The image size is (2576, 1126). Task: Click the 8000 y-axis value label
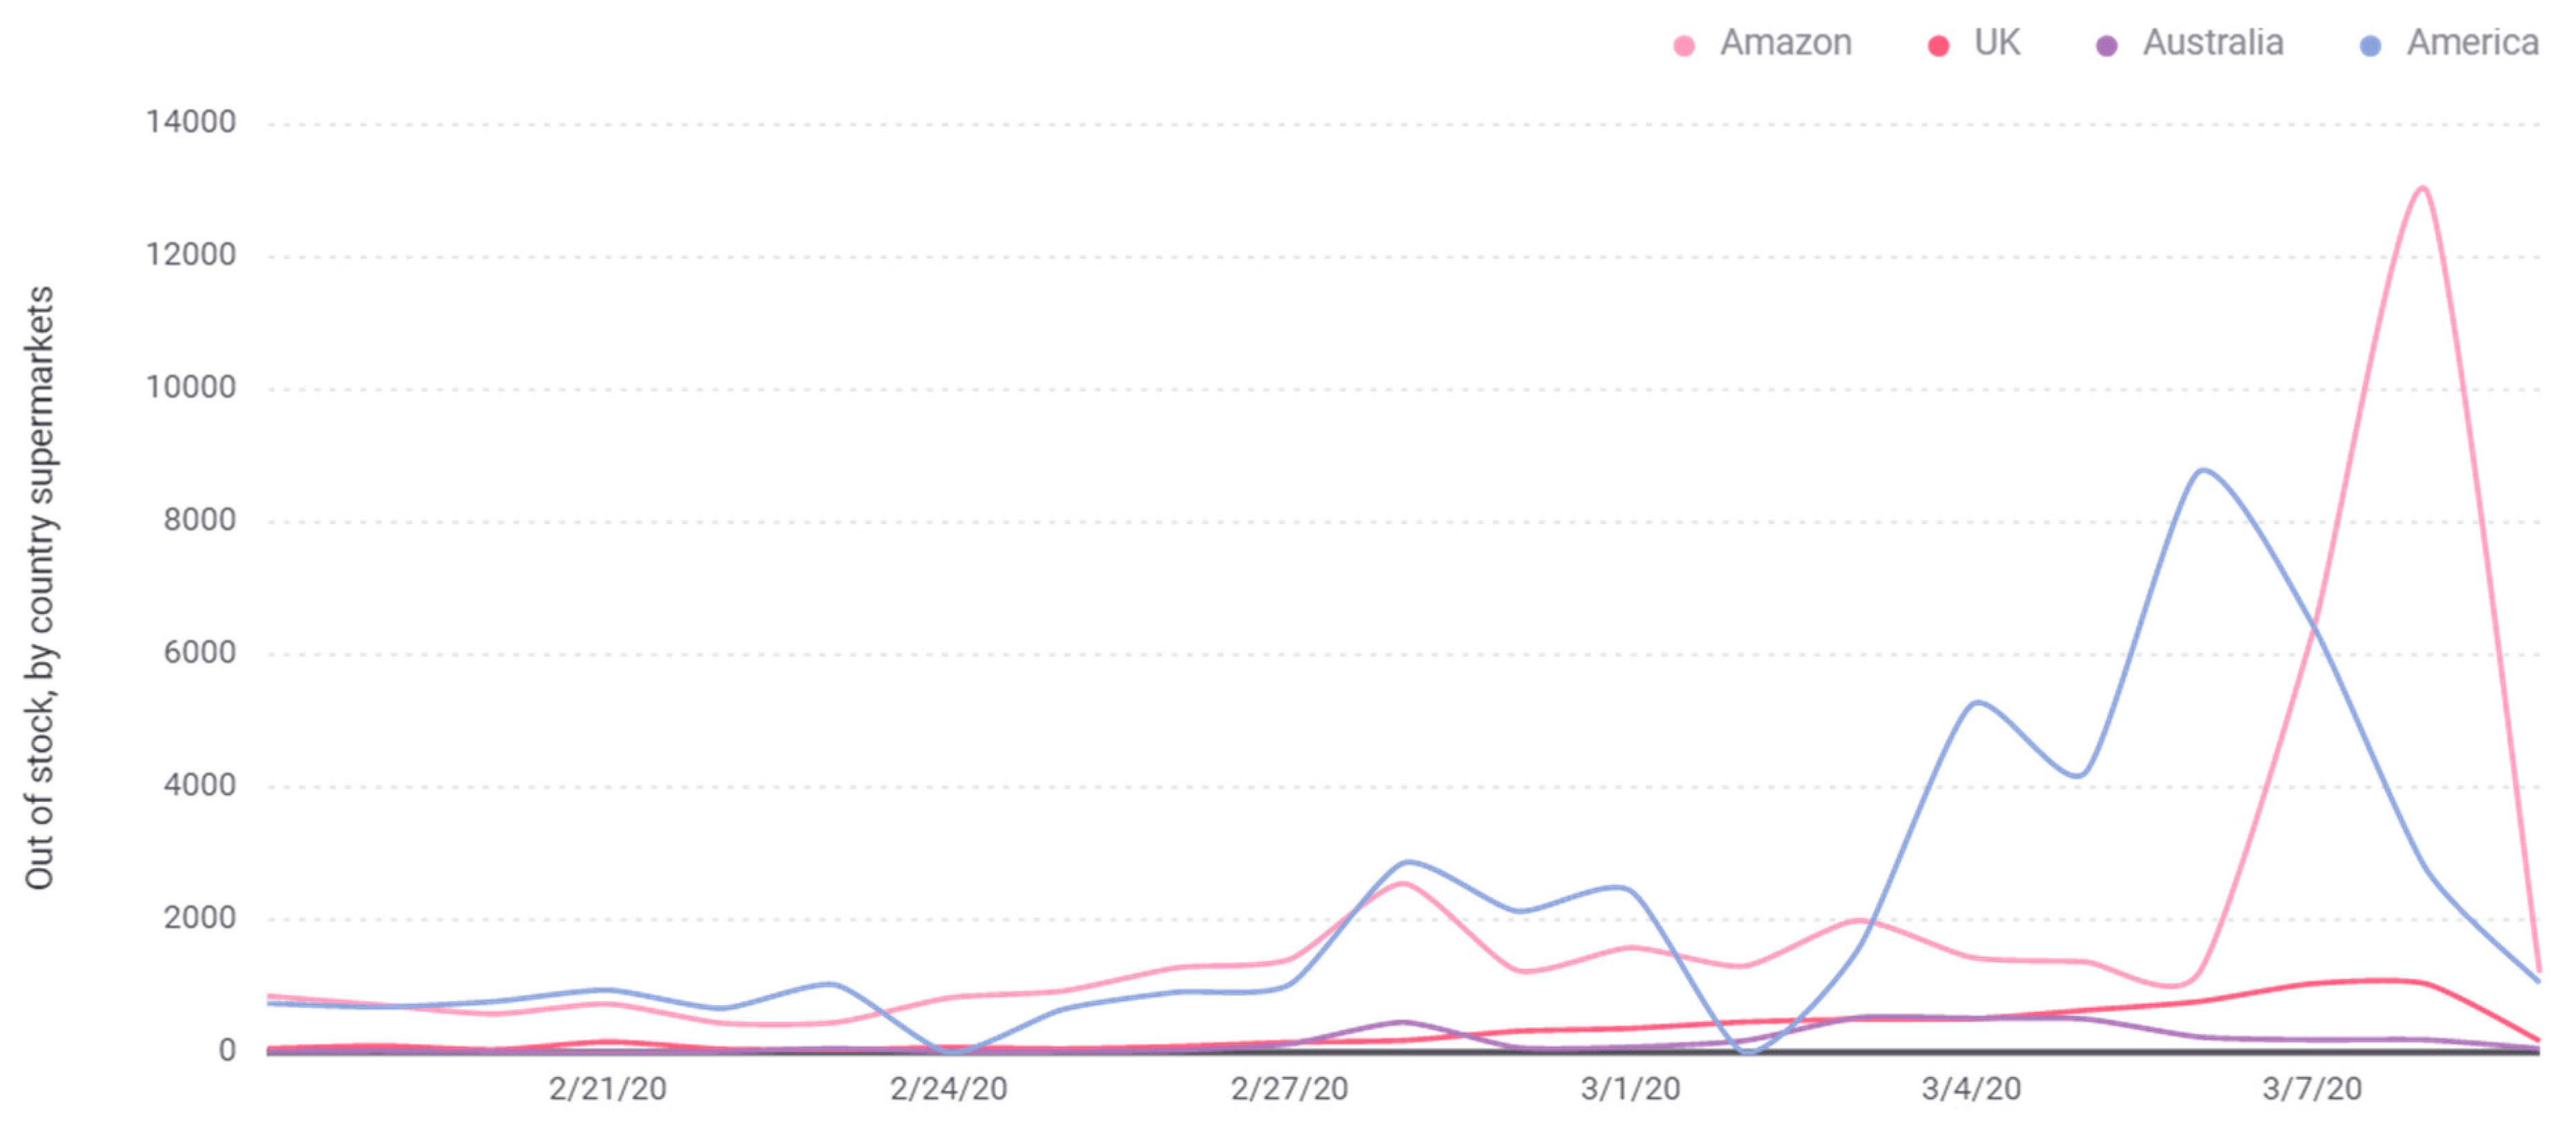coord(200,520)
